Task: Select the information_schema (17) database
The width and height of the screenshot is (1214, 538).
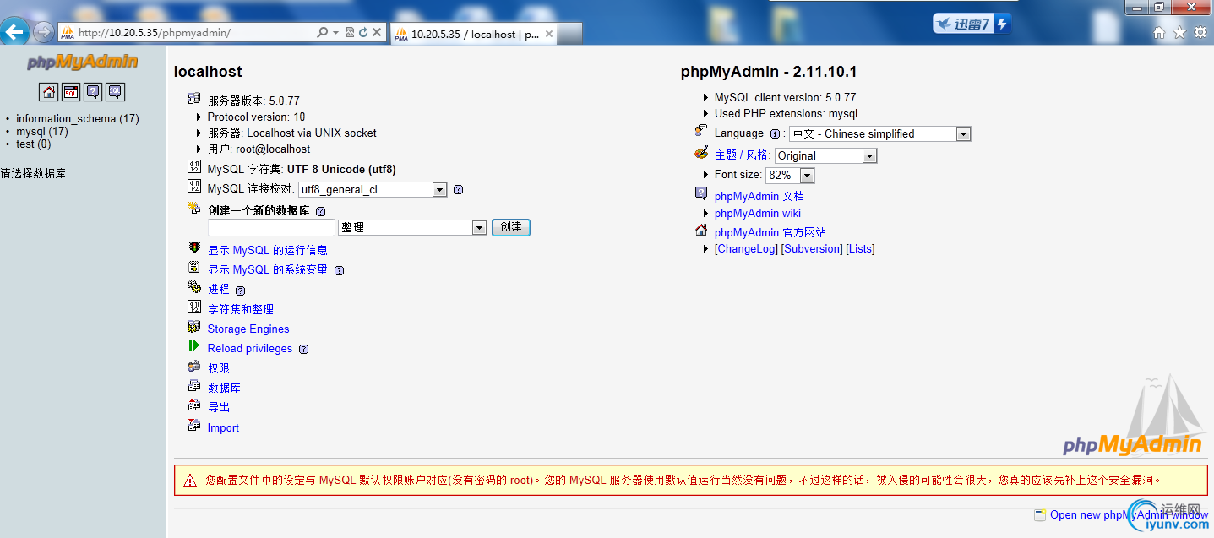Action: coord(78,119)
